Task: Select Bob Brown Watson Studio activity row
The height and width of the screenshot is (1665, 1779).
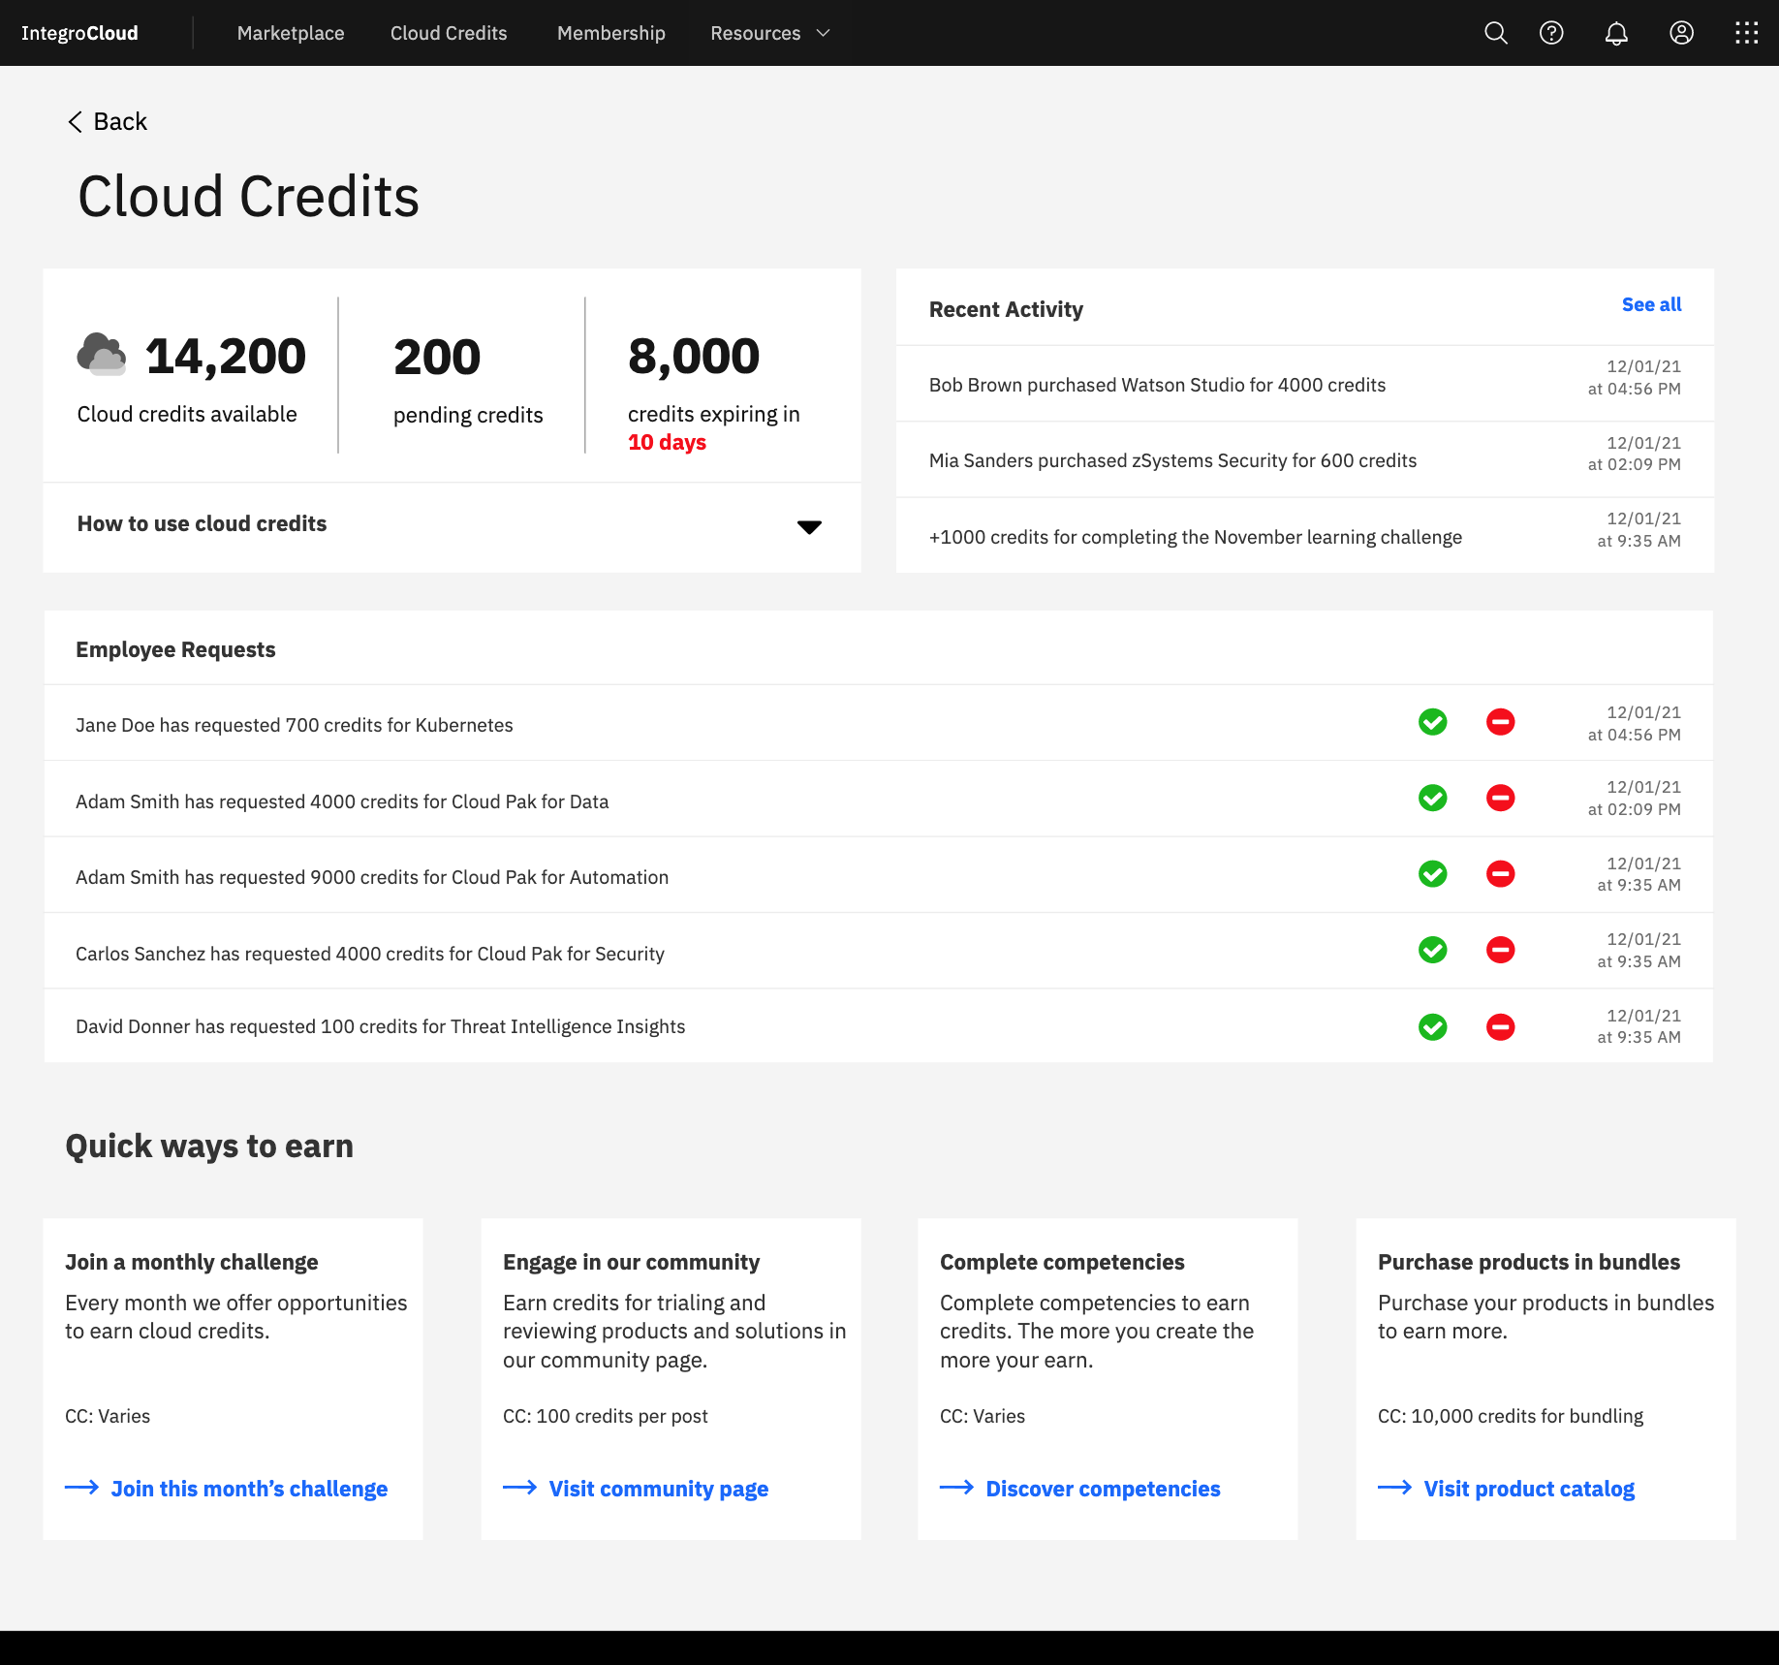Action: [1305, 384]
